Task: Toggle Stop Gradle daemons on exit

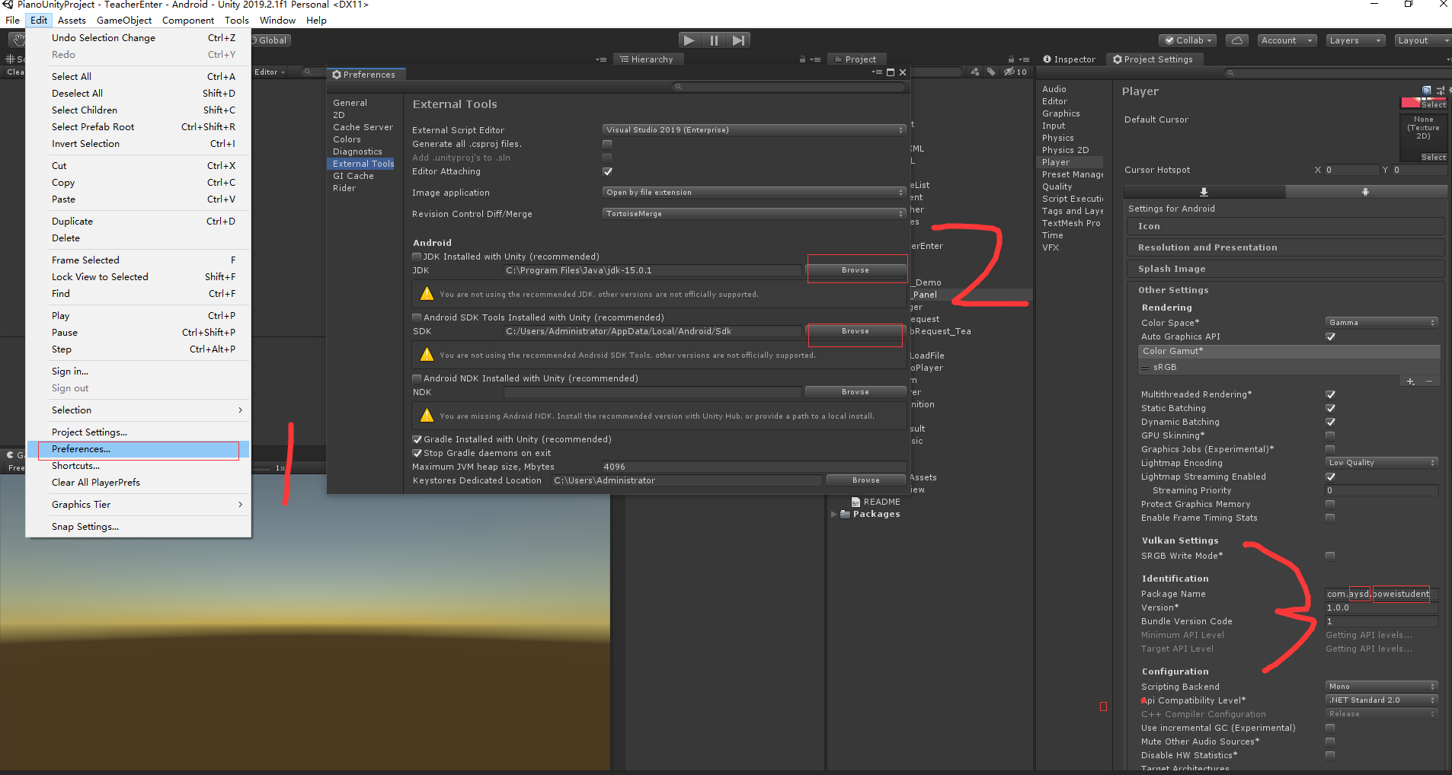Action: (417, 453)
